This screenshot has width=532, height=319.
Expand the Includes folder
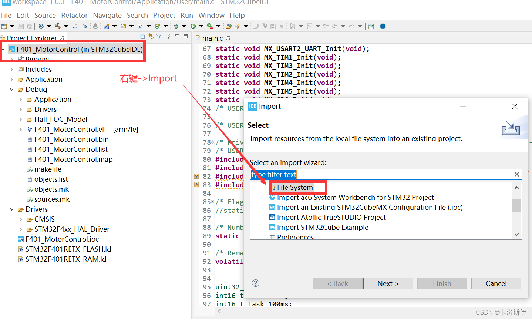12,70
